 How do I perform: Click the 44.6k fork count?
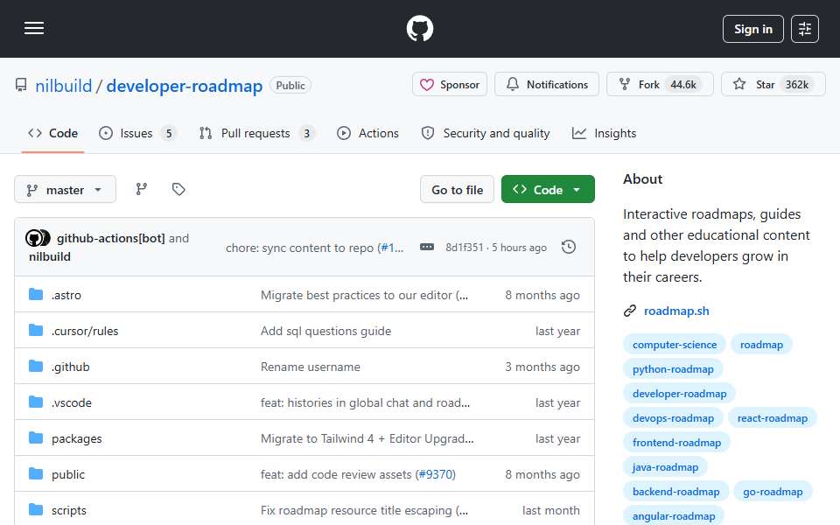point(683,85)
